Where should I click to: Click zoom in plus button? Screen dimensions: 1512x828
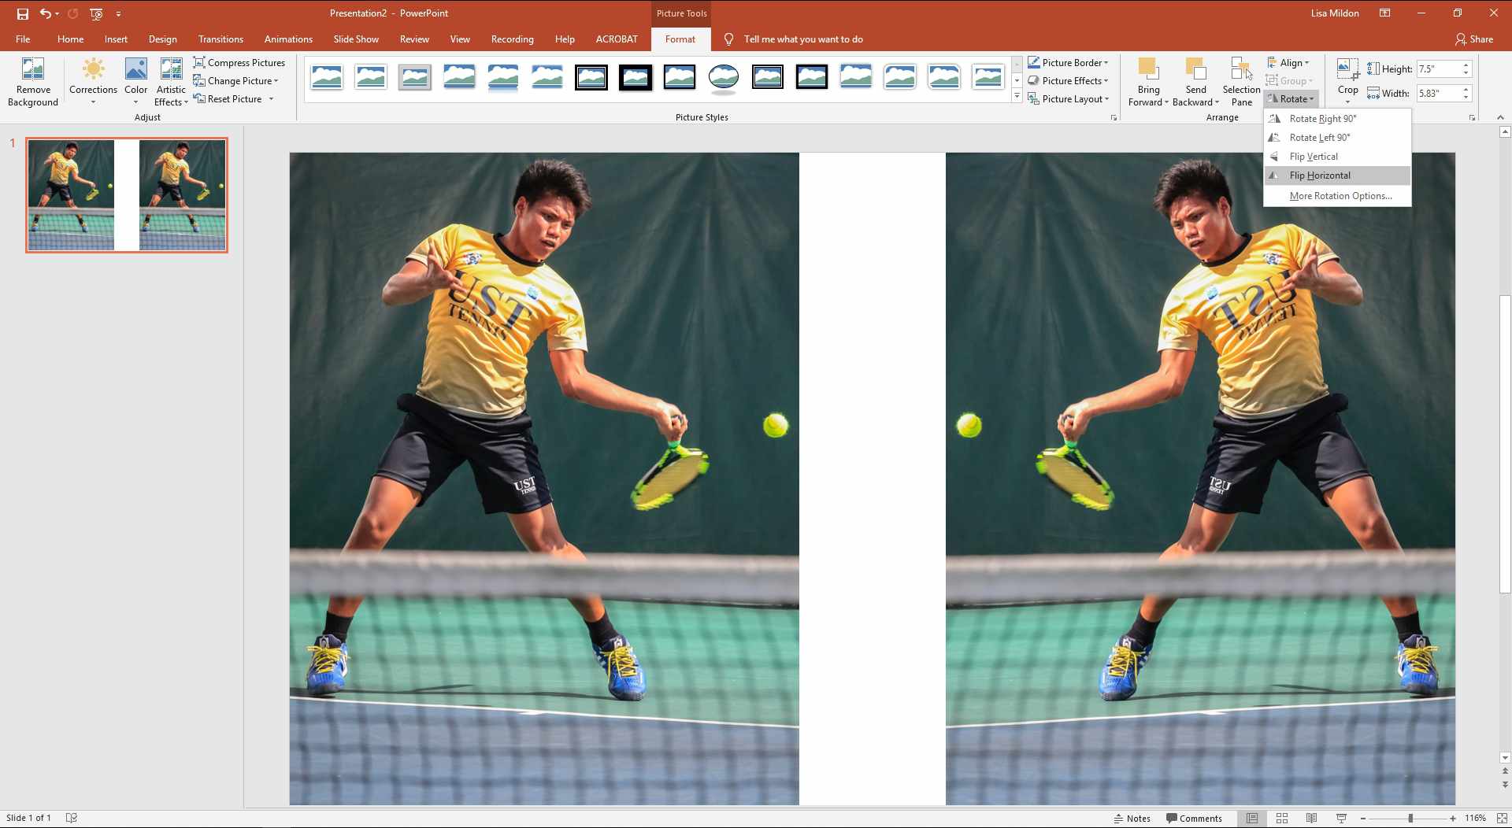tap(1453, 819)
